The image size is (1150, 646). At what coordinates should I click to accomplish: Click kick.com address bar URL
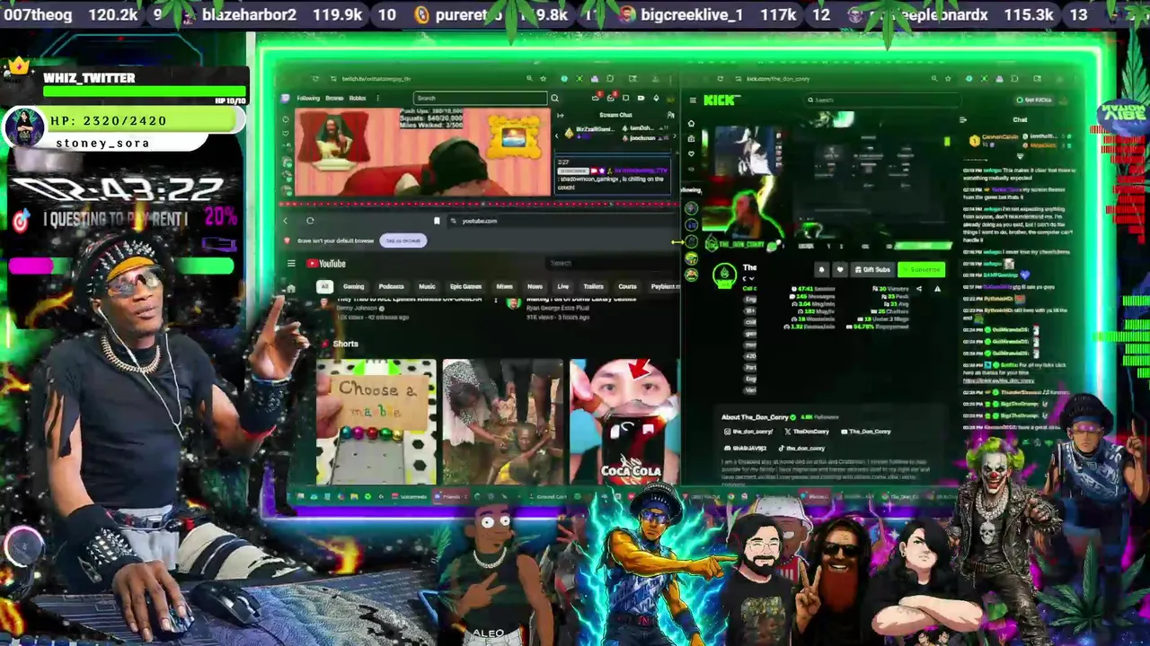pyautogui.click(x=778, y=79)
